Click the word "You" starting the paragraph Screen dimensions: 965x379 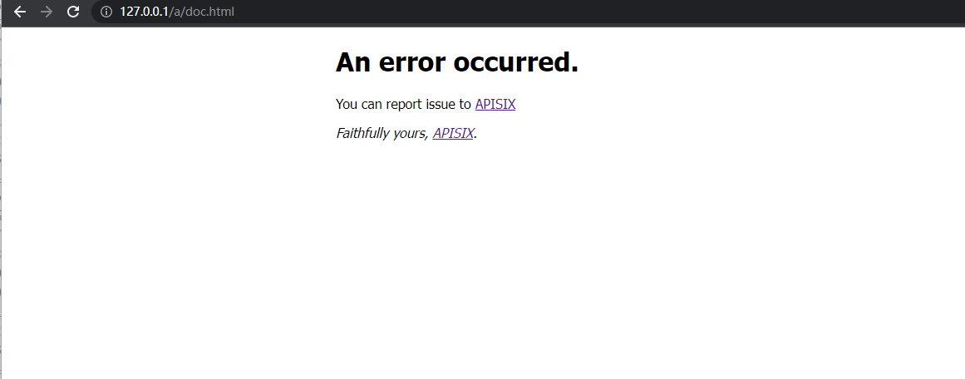347,105
